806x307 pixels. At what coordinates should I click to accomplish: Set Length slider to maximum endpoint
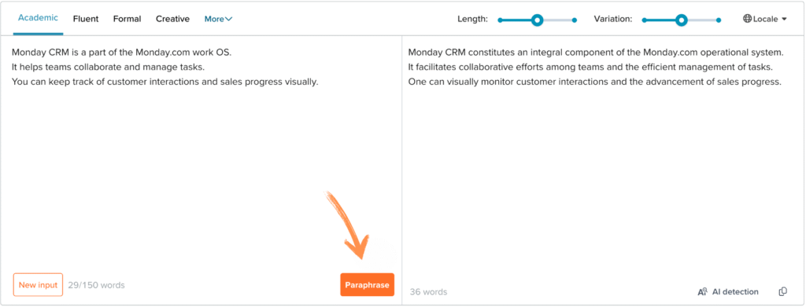575,20
